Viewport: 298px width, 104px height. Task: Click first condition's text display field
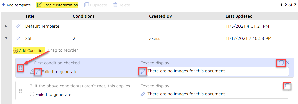pos(218,71)
